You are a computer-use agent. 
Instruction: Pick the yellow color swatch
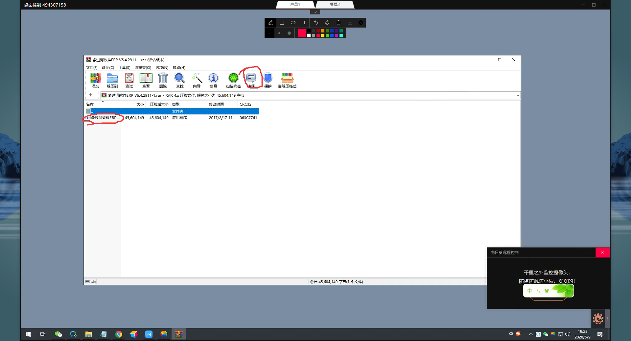click(x=323, y=35)
